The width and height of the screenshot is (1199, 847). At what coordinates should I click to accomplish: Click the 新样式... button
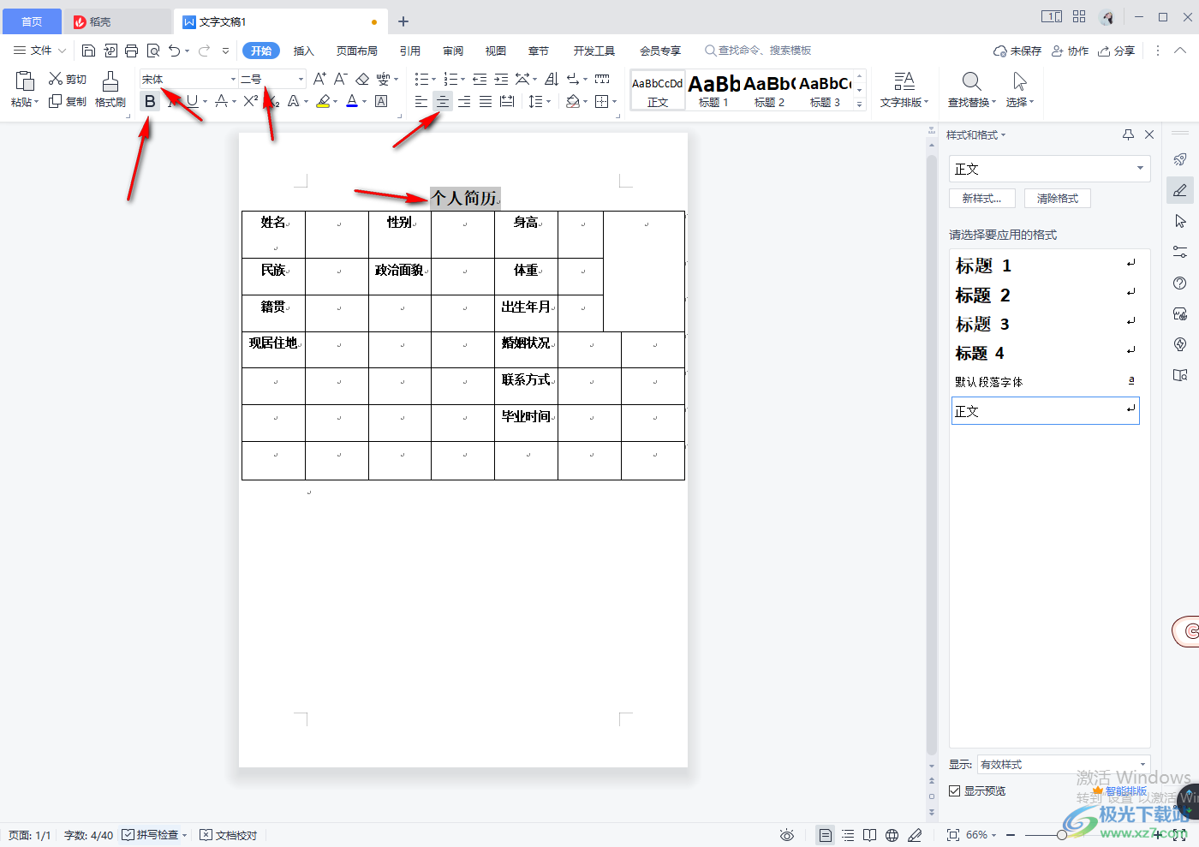pyautogui.click(x=981, y=198)
